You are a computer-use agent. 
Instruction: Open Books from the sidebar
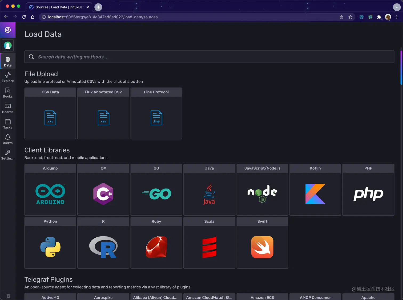click(7, 93)
